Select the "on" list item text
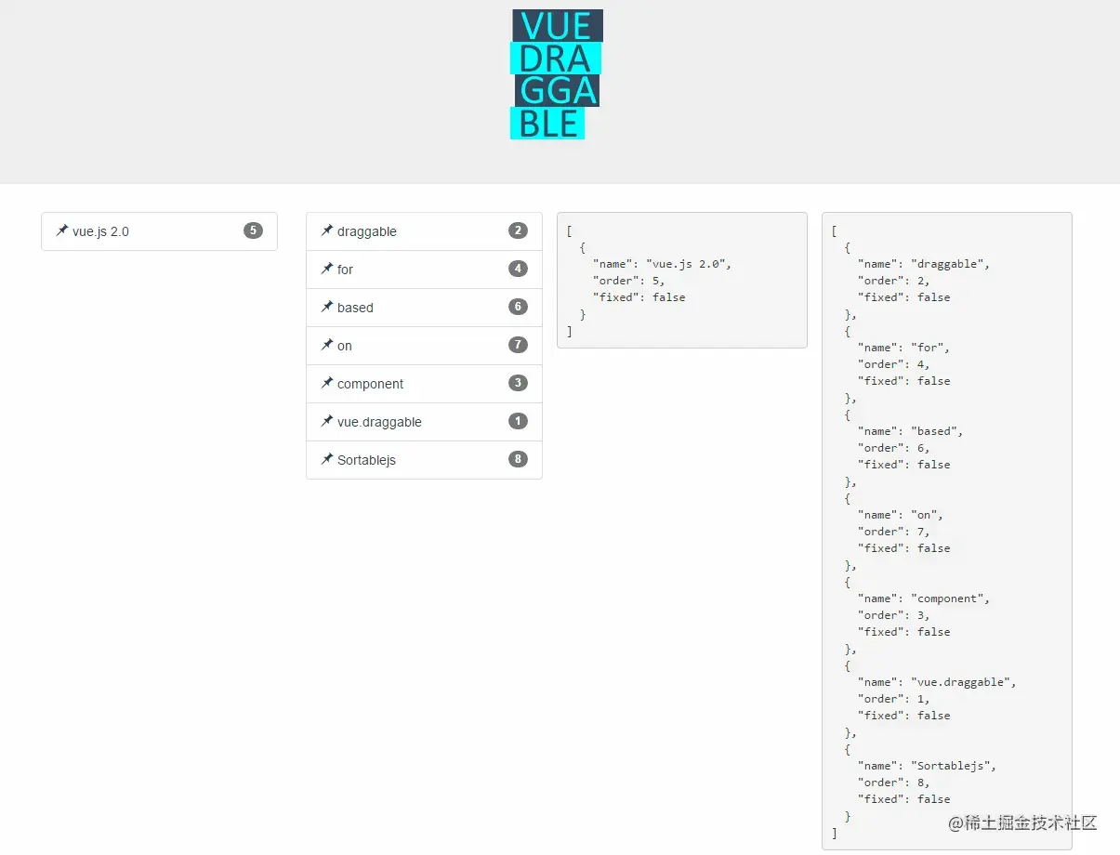This screenshot has width=1120, height=855. pos(345,346)
